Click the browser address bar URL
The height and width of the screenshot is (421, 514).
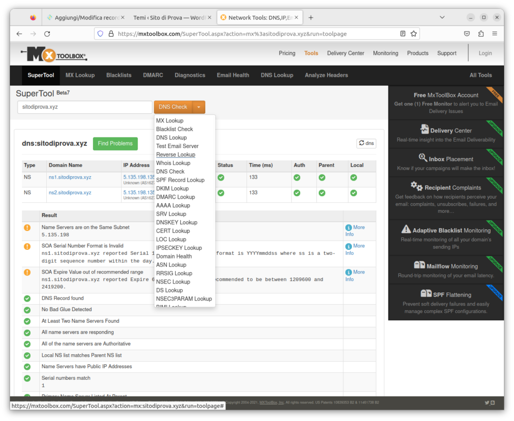click(232, 34)
